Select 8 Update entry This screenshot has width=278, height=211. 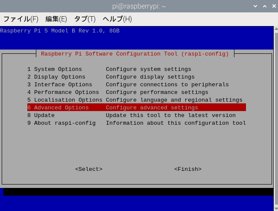(x=137, y=115)
